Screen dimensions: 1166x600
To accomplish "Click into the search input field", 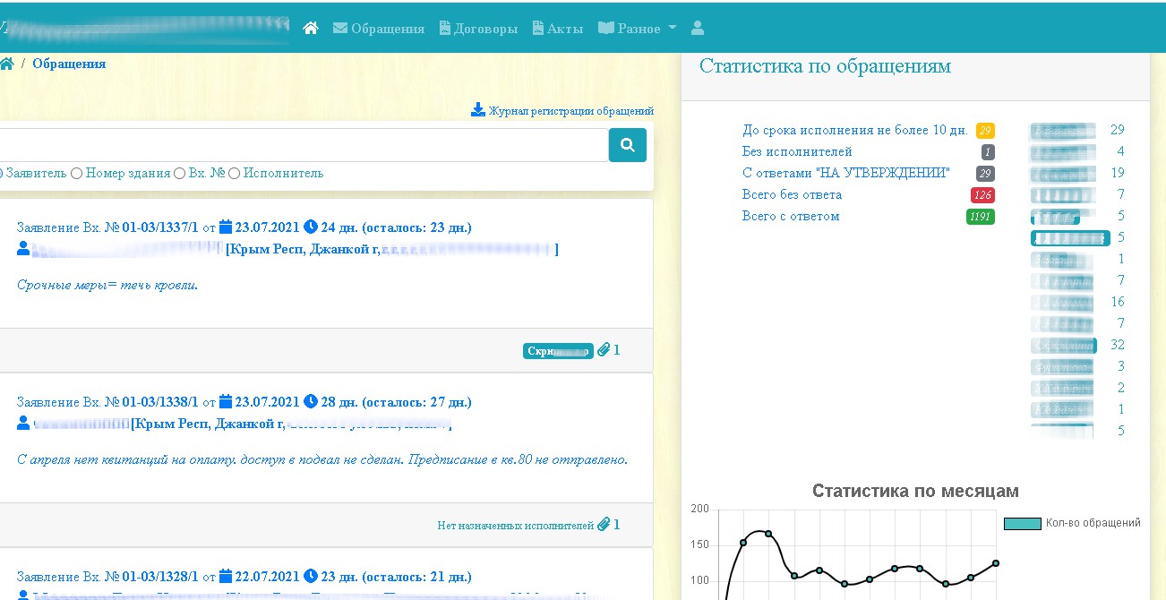I will click(x=304, y=145).
